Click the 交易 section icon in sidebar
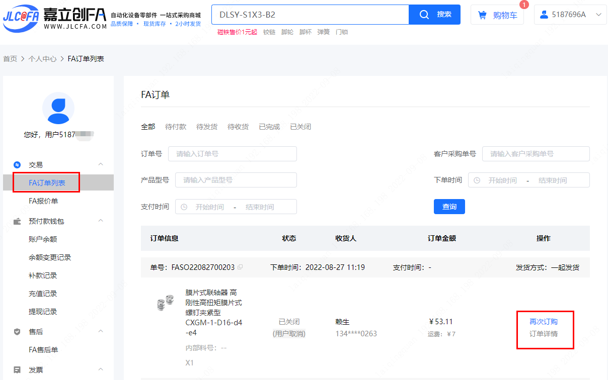The width and height of the screenshot is (608, 380). [17, 165]
